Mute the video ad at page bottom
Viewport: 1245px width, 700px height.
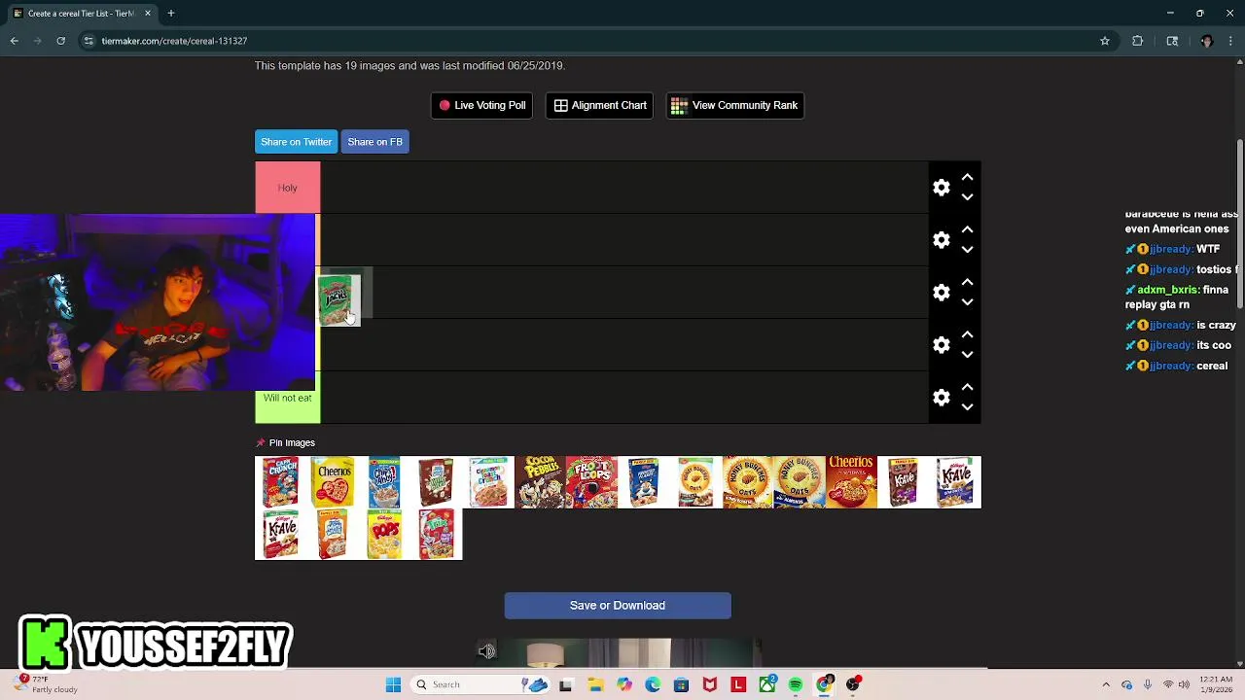pos(486,652)
